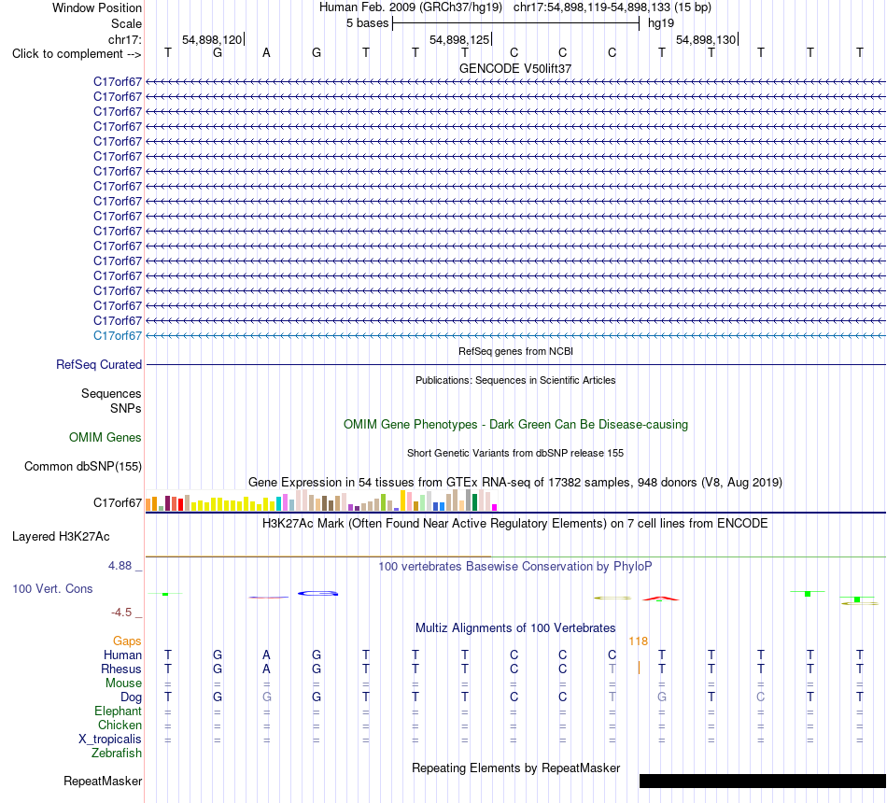This screenshot has width=887, height=803.
Task: Click the Sequences track label
Action: coord(111,393)
